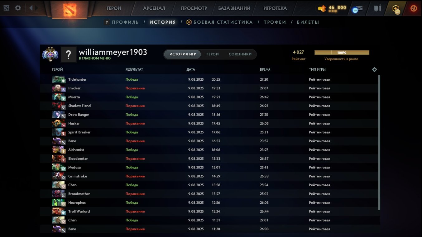
Task: Click the Troll Warlord hero portrait
Action: (x=58, y=211)
